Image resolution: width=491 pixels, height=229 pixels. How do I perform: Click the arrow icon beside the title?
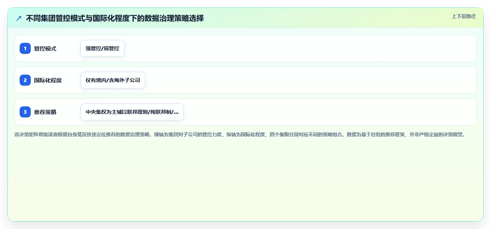click(19, 18)
